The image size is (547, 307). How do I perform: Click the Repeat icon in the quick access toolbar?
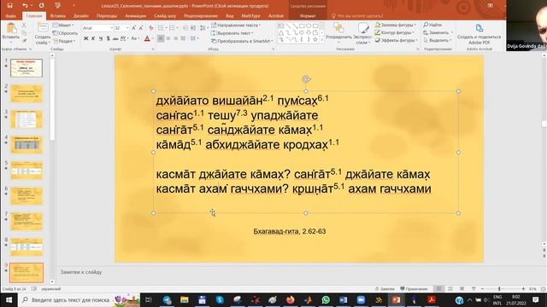pos(42,6)
